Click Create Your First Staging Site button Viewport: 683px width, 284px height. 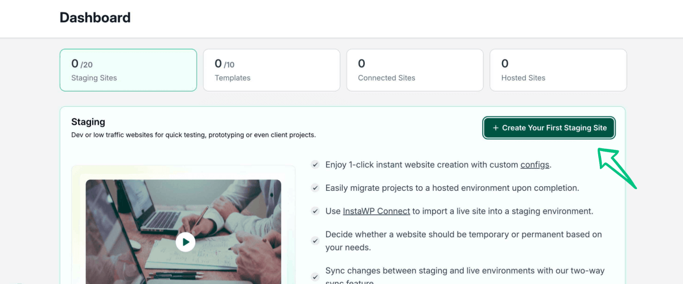[549, 128]
